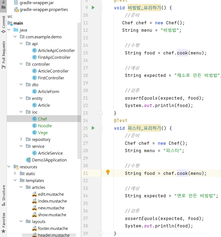The width and height of the screenshot is (221, 237).
Task: Open the Favorites tool window tab
Action: 3,223
